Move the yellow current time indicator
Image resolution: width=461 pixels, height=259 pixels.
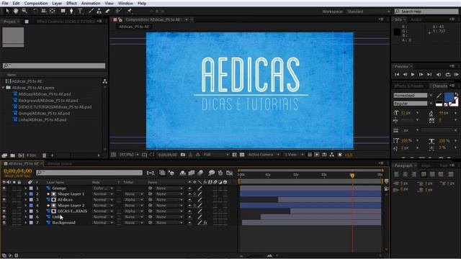[352, 176]
